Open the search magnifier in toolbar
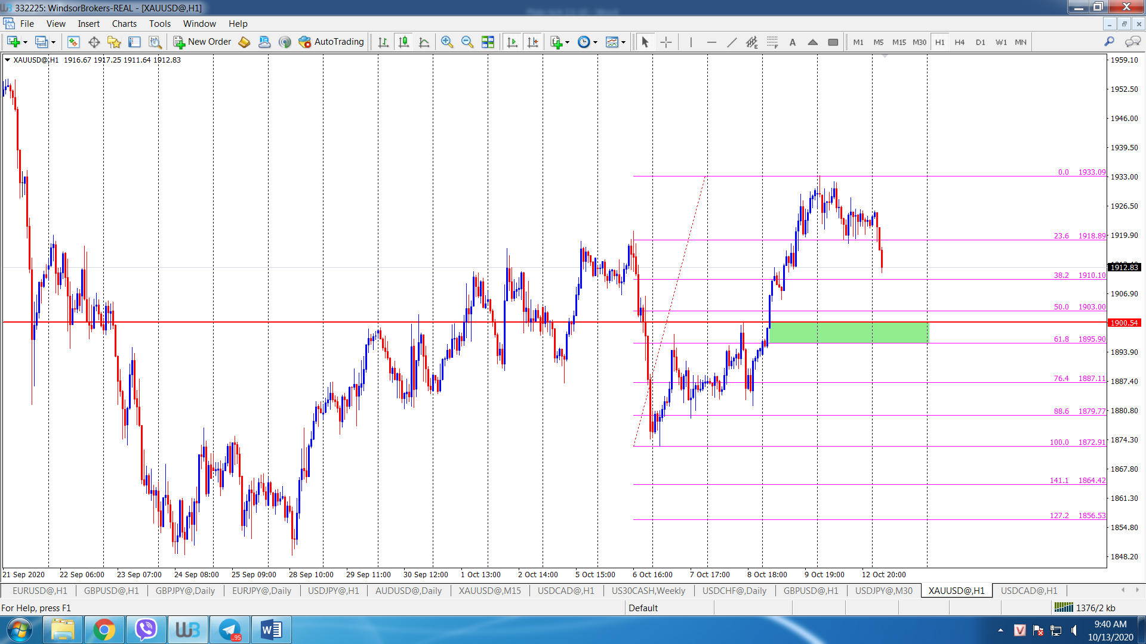This screenshot has height=644, width=1146. pos(1109,42)
